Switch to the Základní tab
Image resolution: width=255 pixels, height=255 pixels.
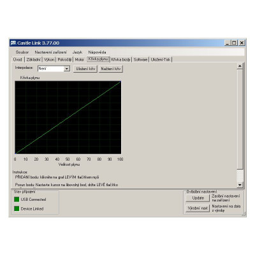pyautogui.click(x=33, y=59)
